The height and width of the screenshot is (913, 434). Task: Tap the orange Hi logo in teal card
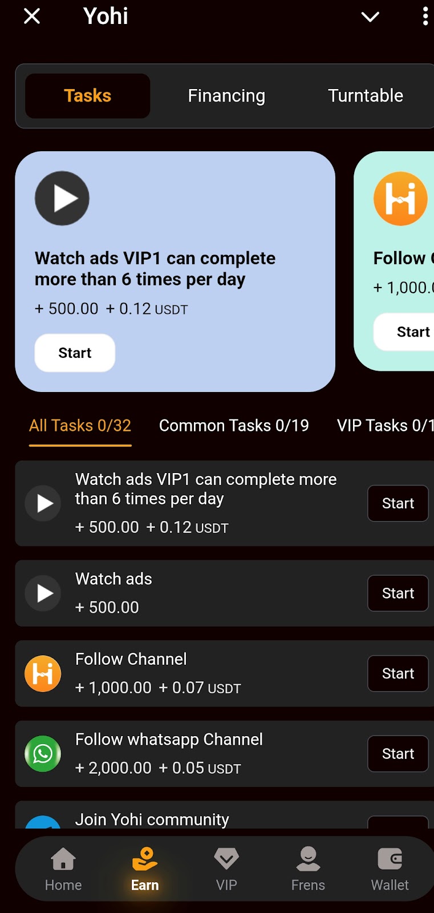coord(400,199)
